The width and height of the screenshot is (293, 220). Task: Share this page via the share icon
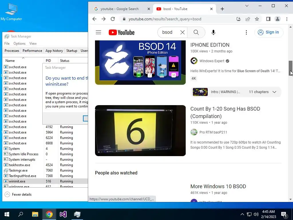click(x=248, y=19)
